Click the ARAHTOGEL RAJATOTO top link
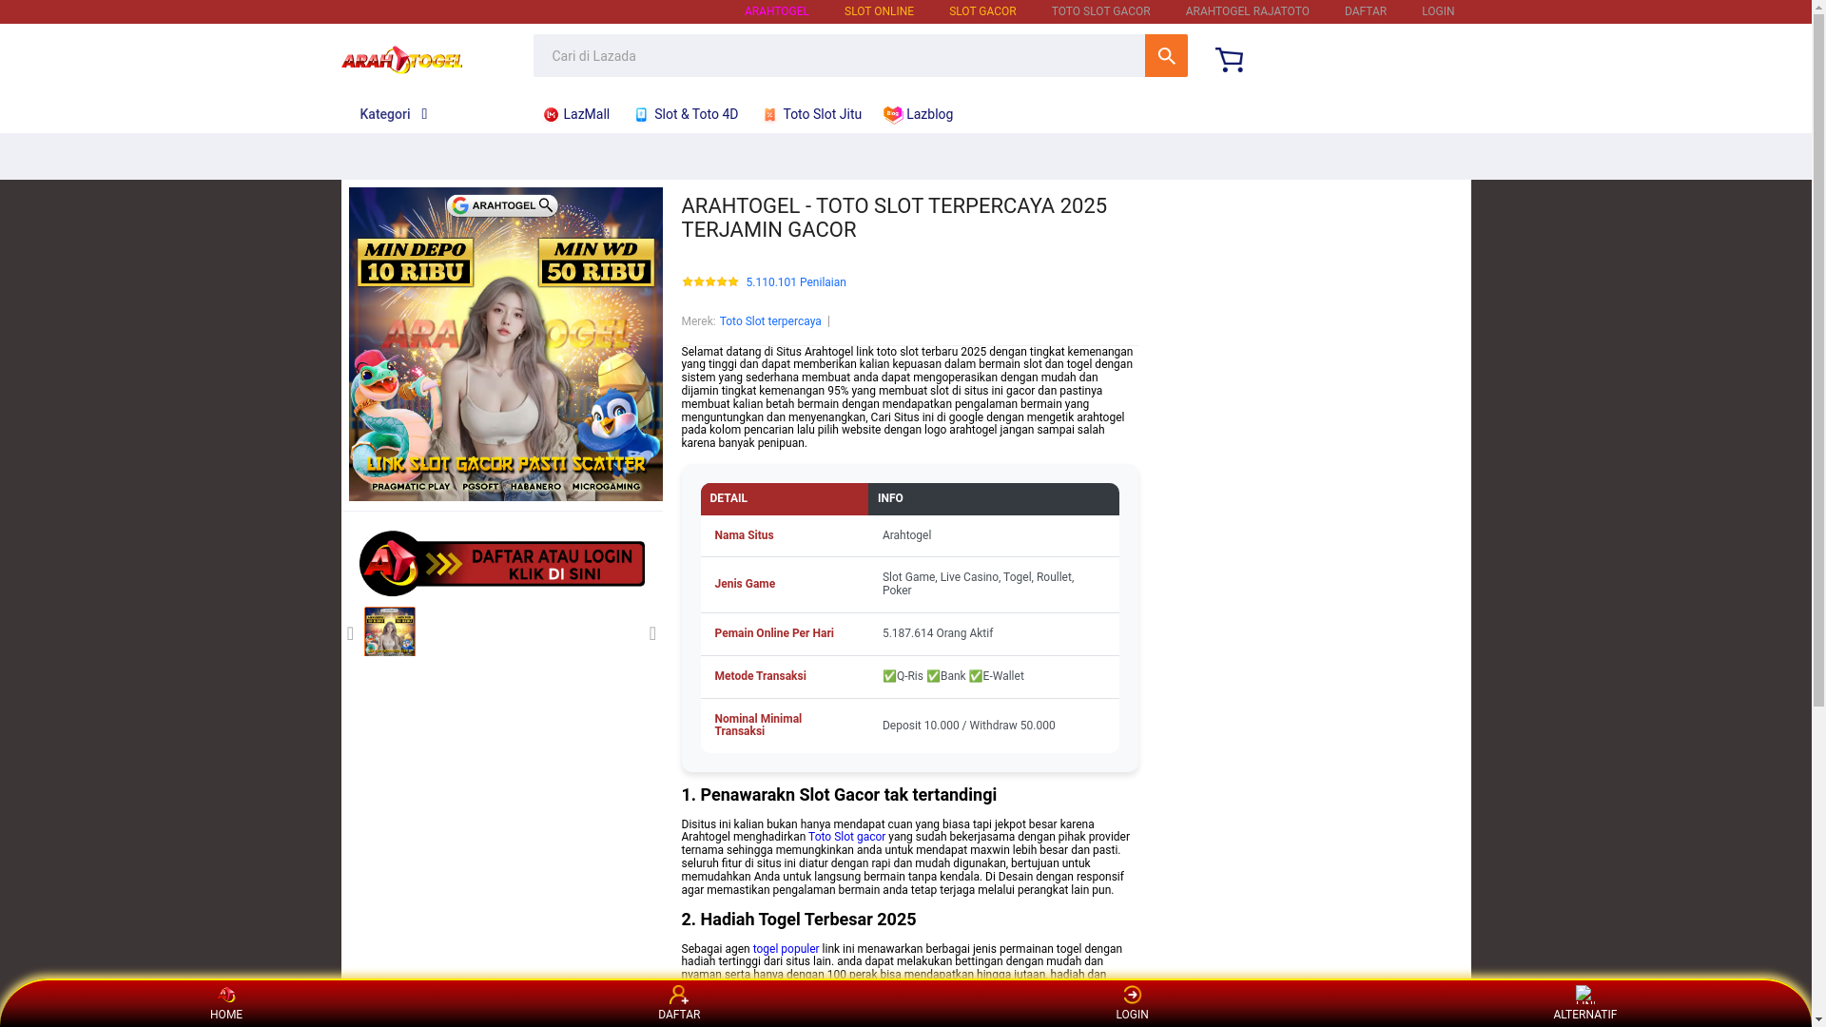1826x1027 pixels. [x=1247, y=11]
